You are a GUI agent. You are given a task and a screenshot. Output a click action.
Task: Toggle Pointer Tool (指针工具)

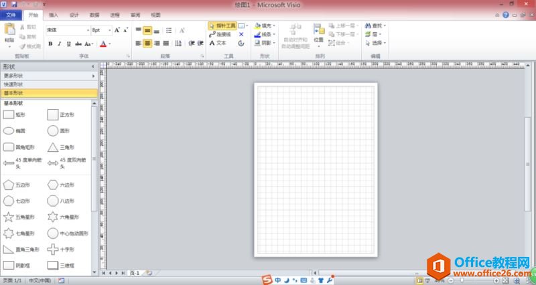pyautogui.click(x=222, y=25)
